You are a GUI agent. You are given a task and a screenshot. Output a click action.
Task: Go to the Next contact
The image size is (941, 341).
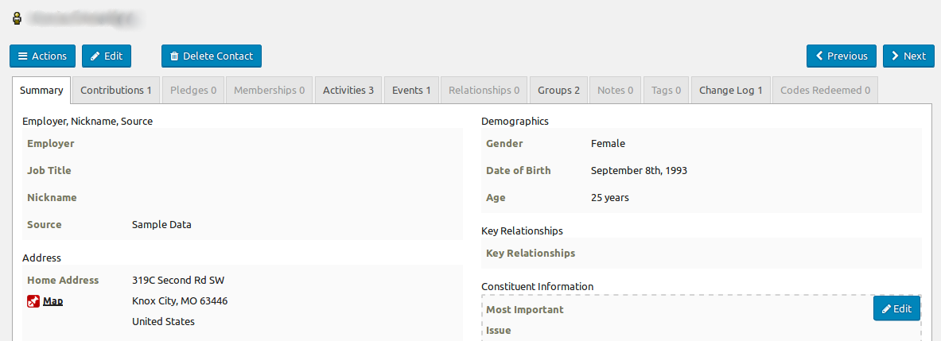tap(908, 56)
